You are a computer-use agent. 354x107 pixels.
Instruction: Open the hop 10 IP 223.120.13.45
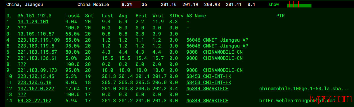(36, 76)
